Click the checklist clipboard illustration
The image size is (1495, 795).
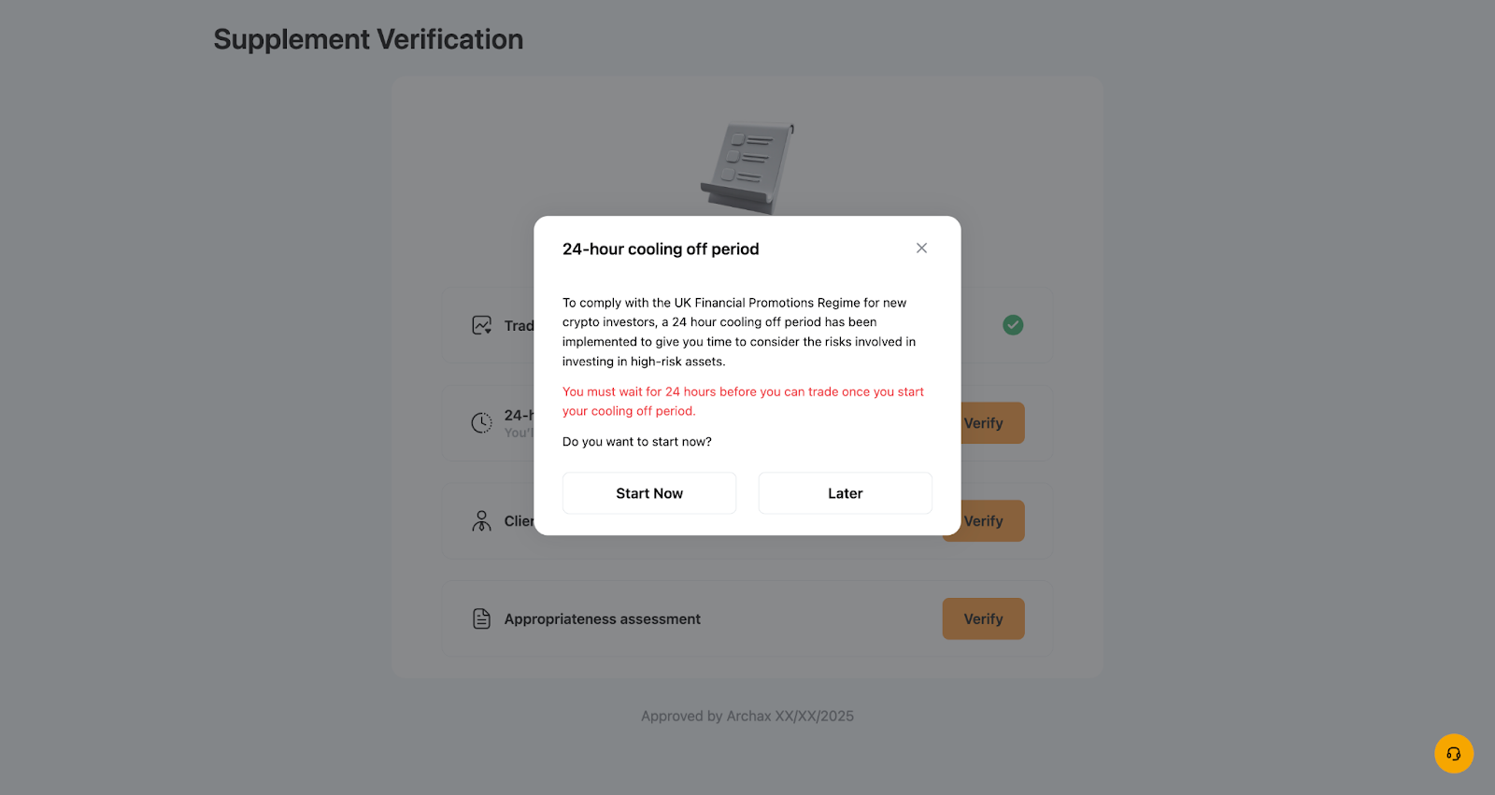tap(748, 168)
